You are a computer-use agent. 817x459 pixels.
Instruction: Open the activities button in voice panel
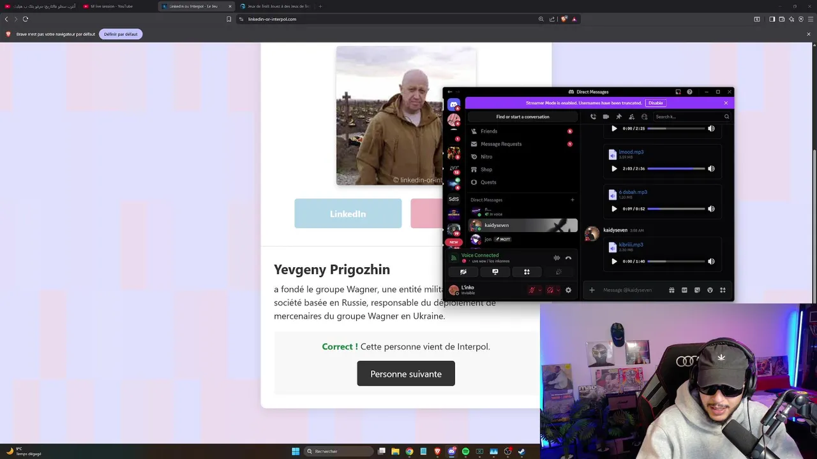(527, 272)
